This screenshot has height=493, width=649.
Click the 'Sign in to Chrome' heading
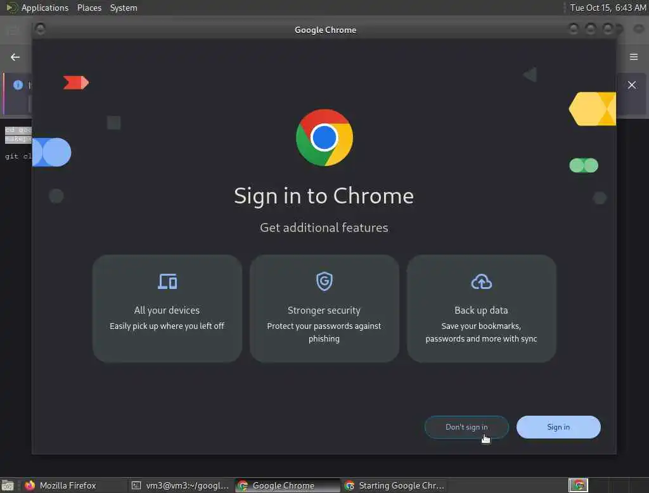(324, 196)
